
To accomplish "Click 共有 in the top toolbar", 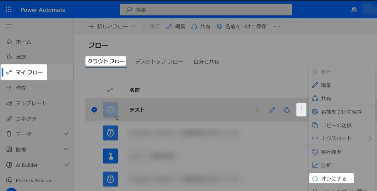I will click(201, 26).
